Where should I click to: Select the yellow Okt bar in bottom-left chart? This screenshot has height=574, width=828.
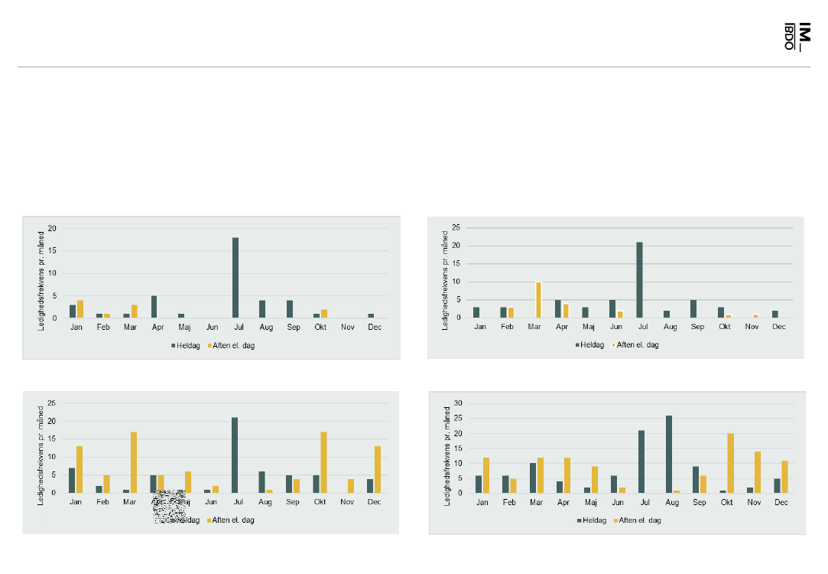(323, 462)
